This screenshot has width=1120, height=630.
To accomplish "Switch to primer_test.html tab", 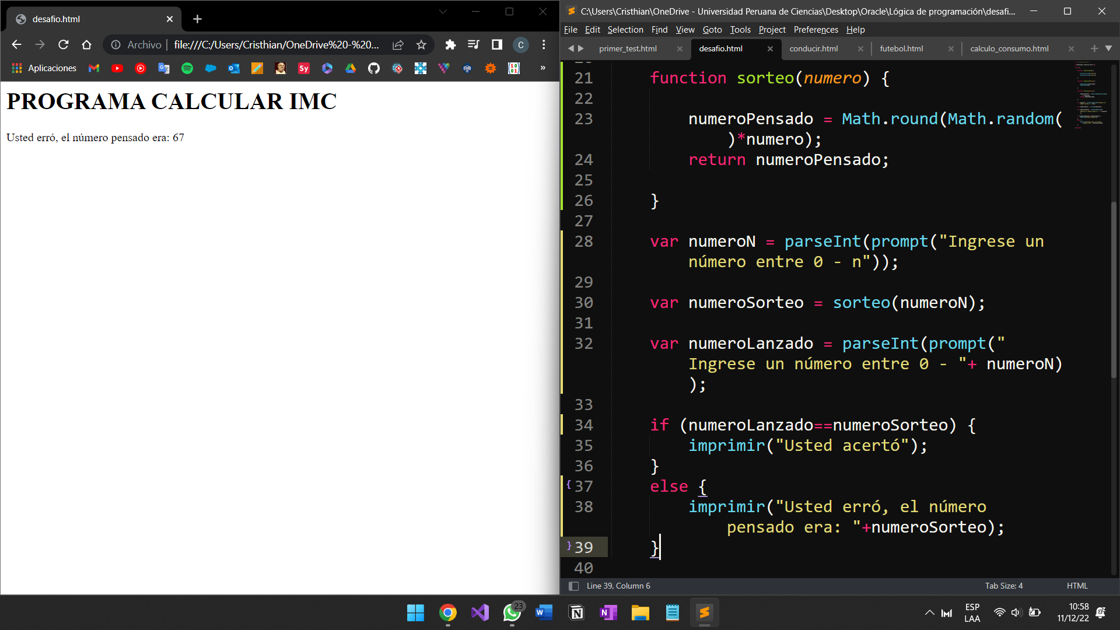I will point(628,48).
